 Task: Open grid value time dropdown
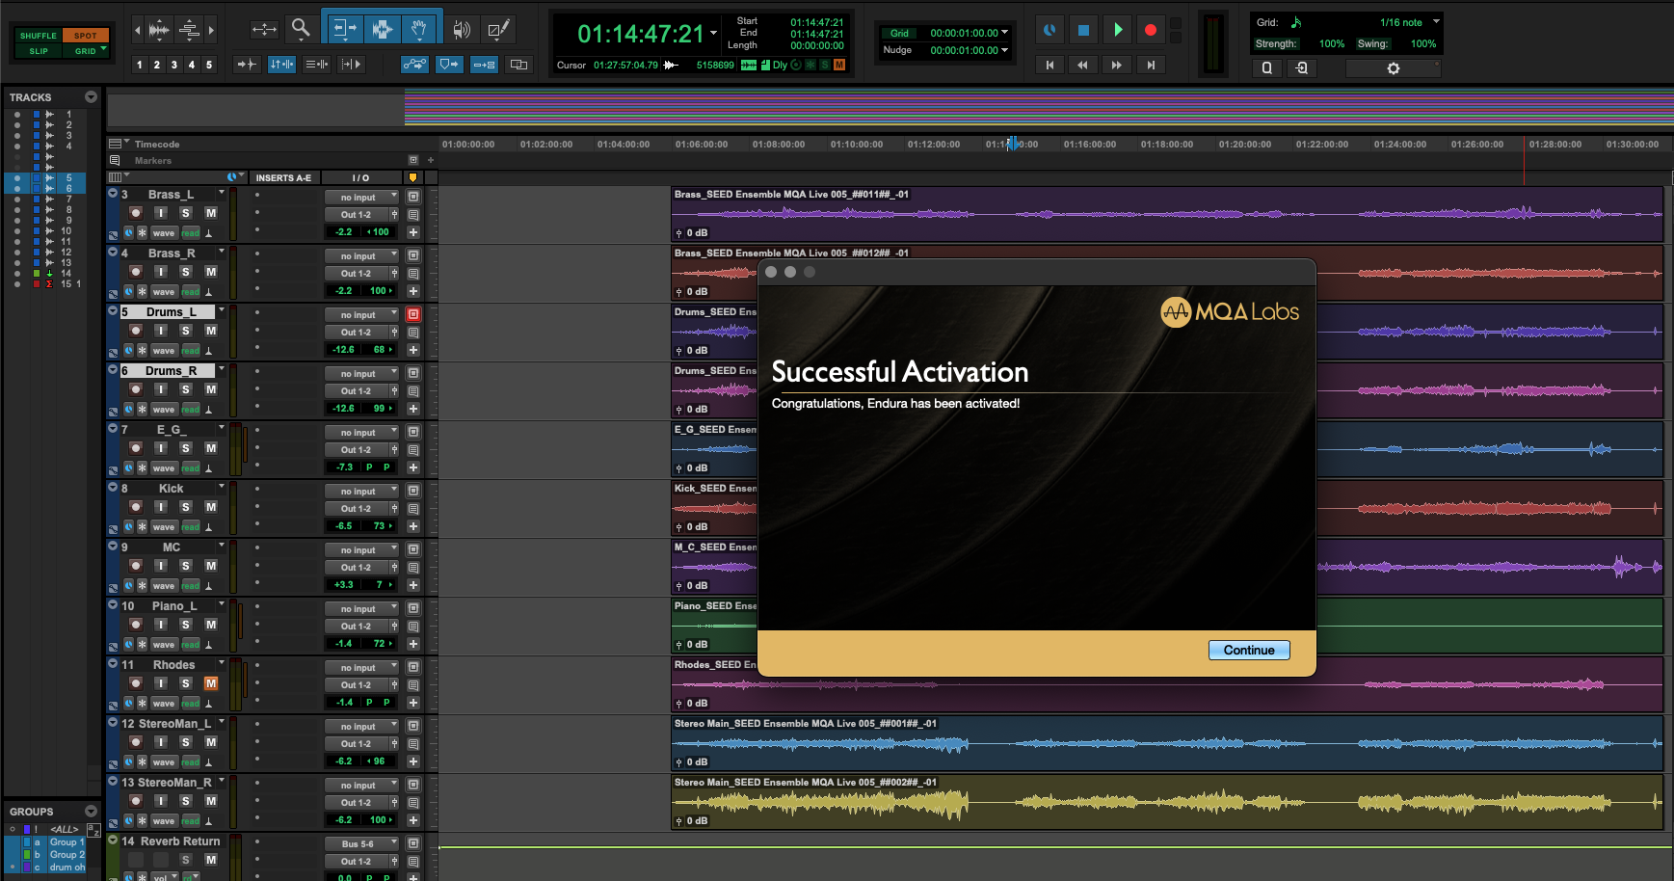[1004, 32]
